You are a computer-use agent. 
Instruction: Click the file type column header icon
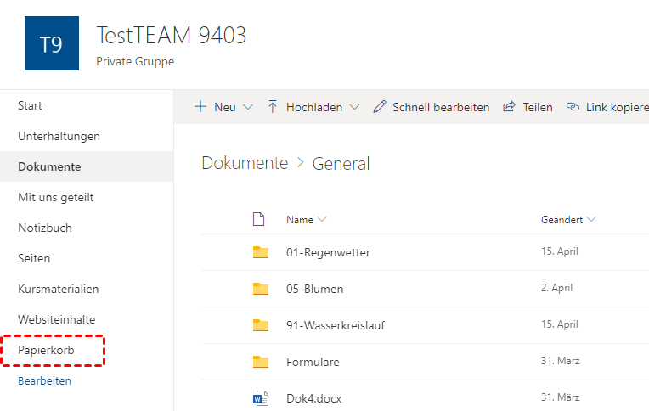coord(260,219)
